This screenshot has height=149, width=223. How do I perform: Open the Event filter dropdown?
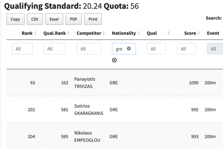pyautogui.click(x=215, y=49)
